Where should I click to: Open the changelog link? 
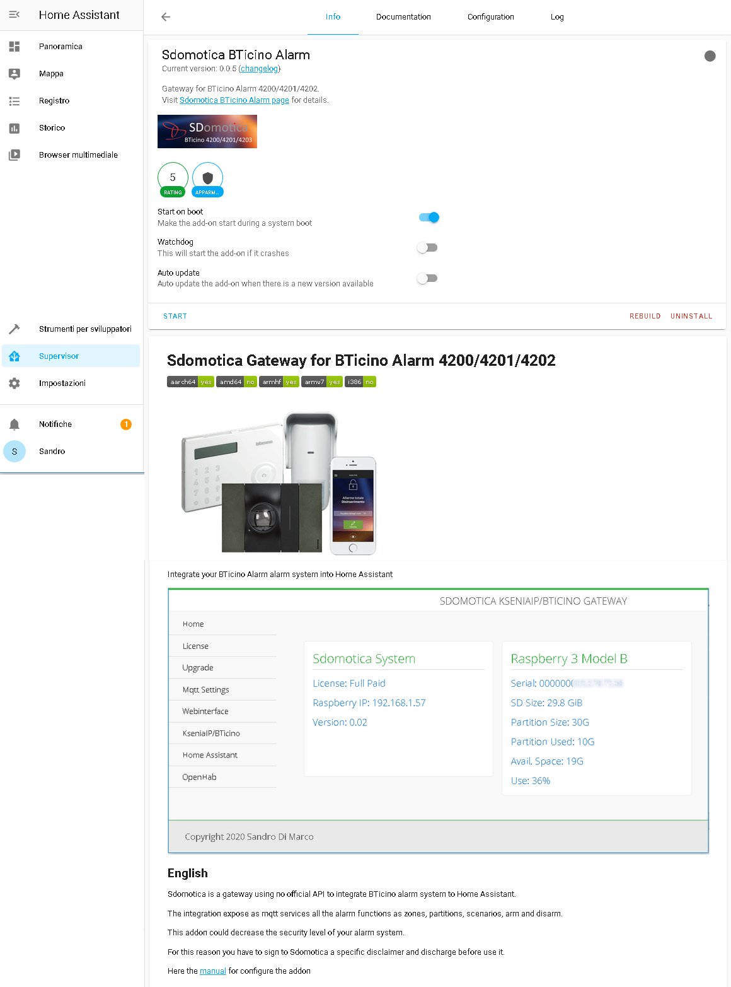pos(260,69)
